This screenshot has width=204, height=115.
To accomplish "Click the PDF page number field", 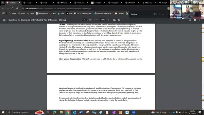I will point(85,20).
